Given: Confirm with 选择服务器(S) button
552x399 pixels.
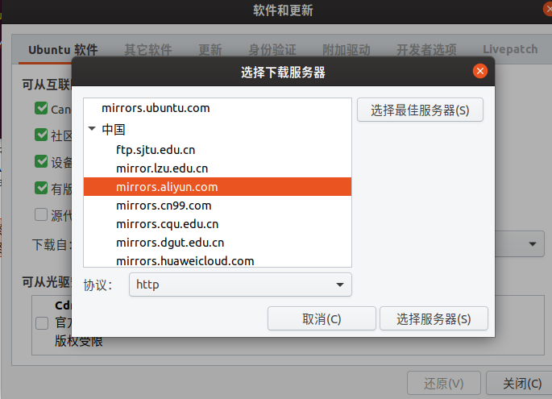Looking at the screenshot, I should (x=434, y=318).
